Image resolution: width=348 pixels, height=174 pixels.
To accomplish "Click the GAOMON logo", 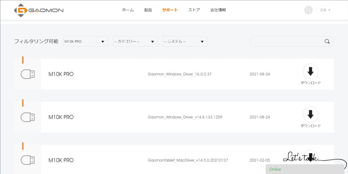I will point(39,10).
